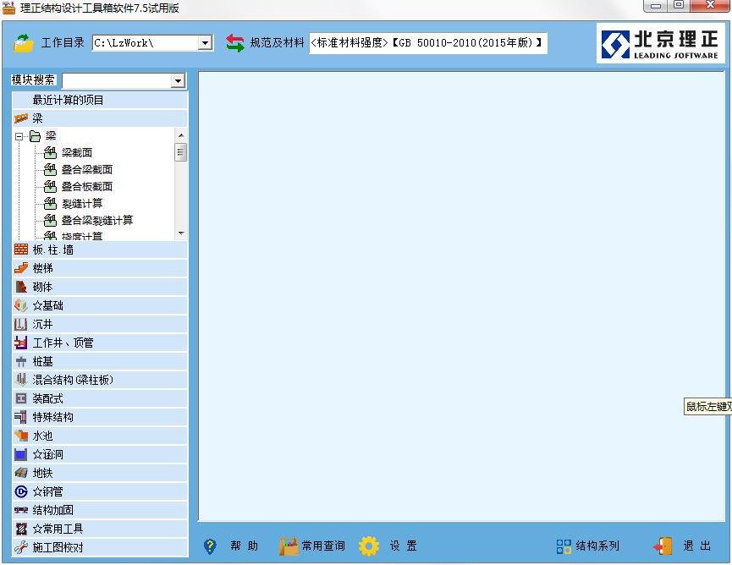Expand the 砌体 category
The height and width of the screenshot is (565, 732).
(x=100, y=287)
